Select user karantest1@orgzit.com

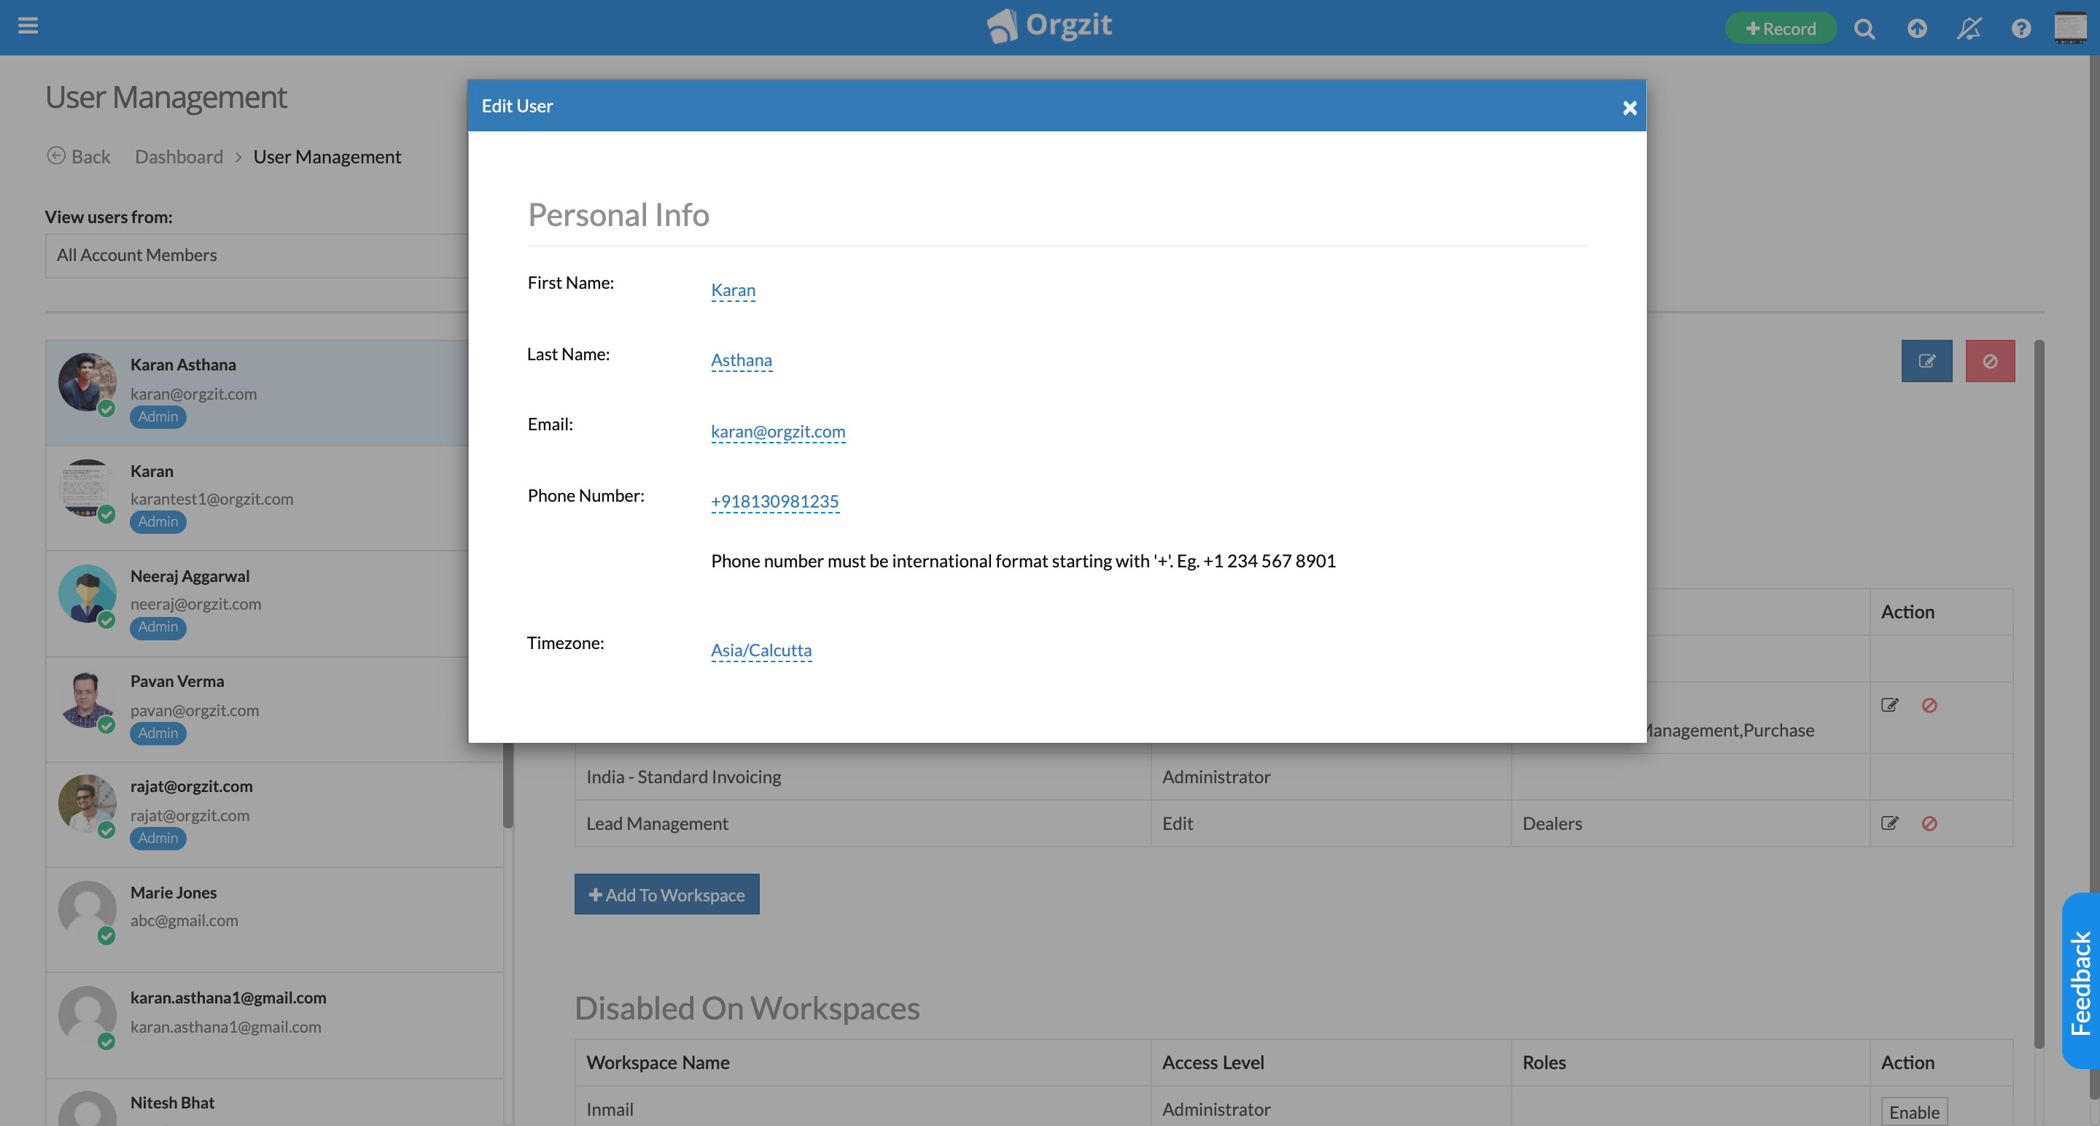click(x=257, y=498)
